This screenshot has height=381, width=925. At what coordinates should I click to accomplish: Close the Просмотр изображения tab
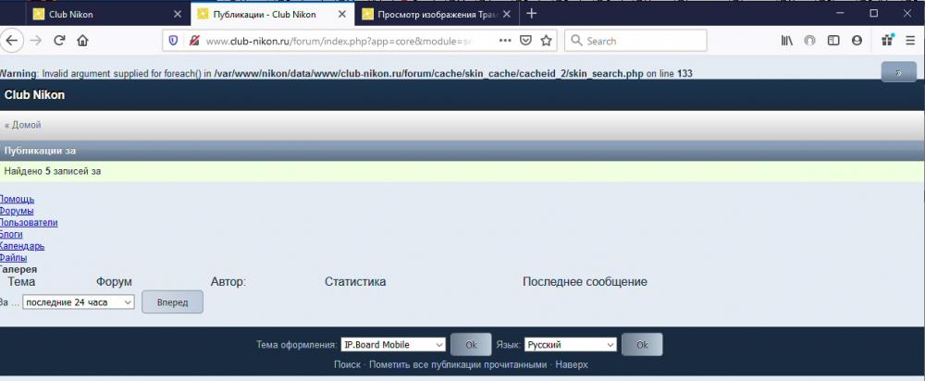(506, 14)
